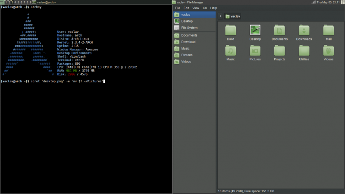Open the View menu

click(196, 8)
